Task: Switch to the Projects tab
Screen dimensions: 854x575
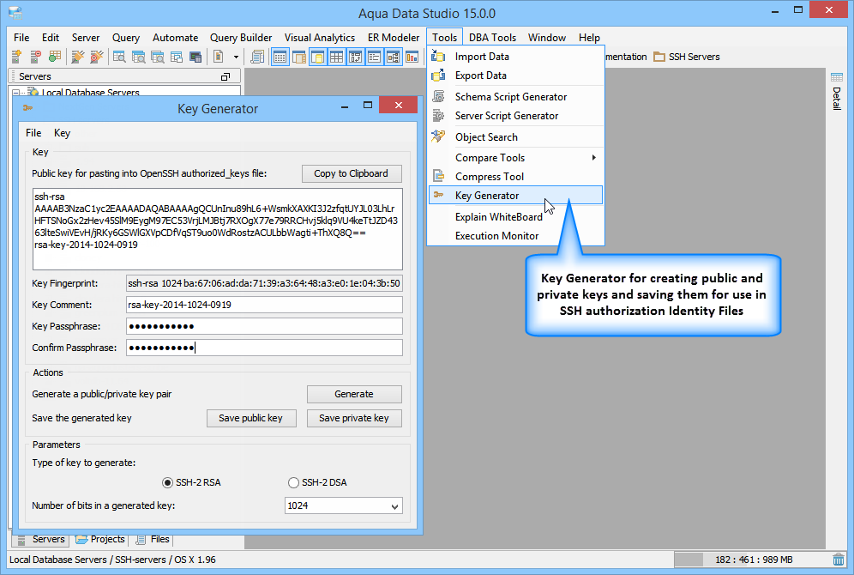Action: [100, 539]
